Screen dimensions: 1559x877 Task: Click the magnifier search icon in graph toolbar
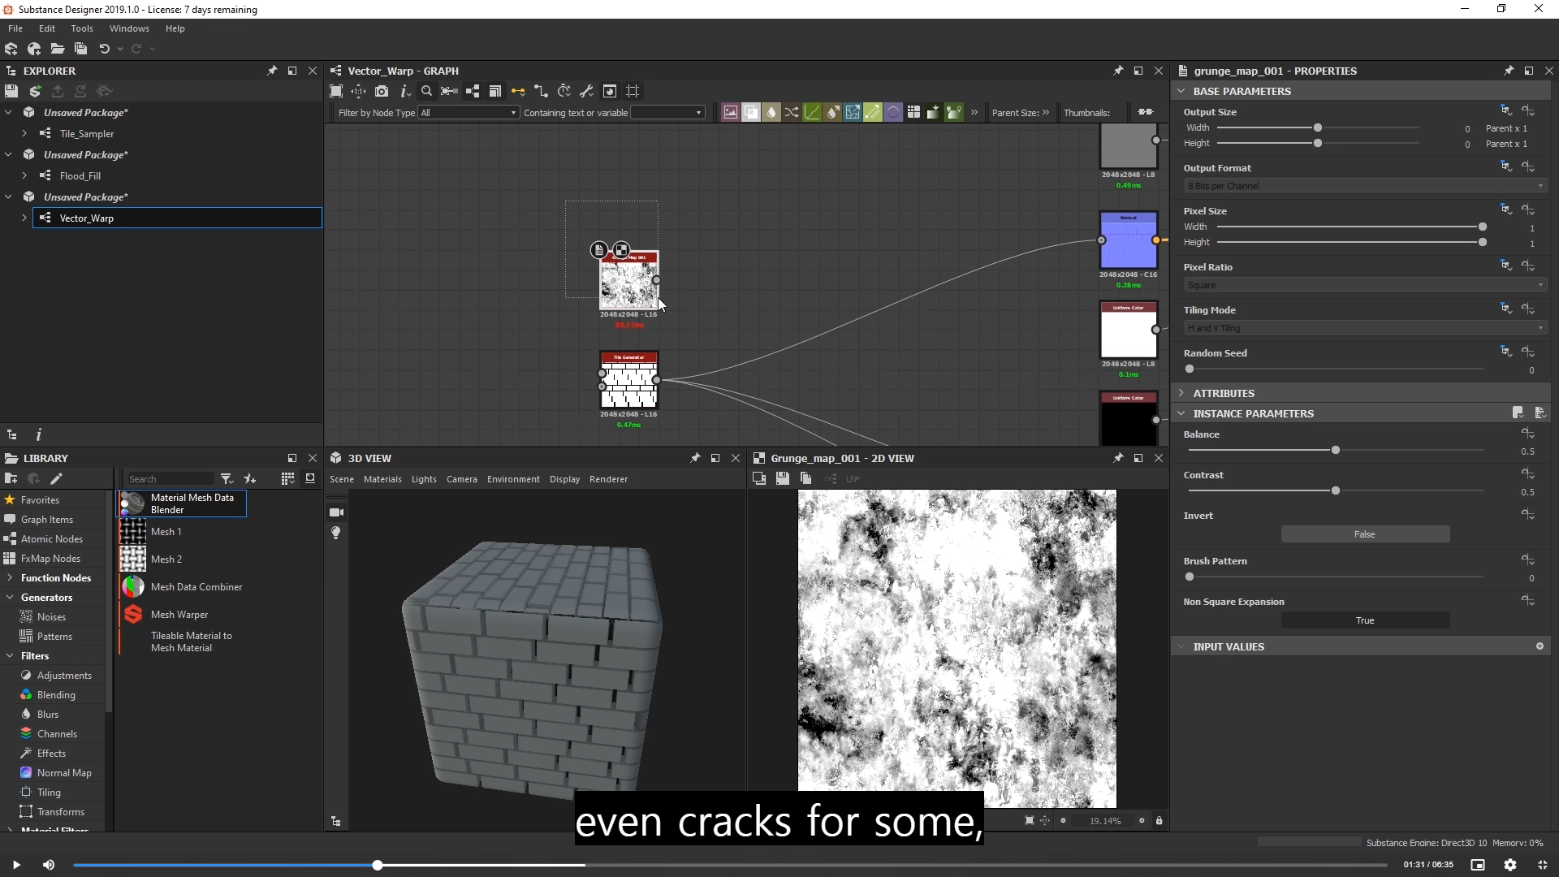(426, 91)
